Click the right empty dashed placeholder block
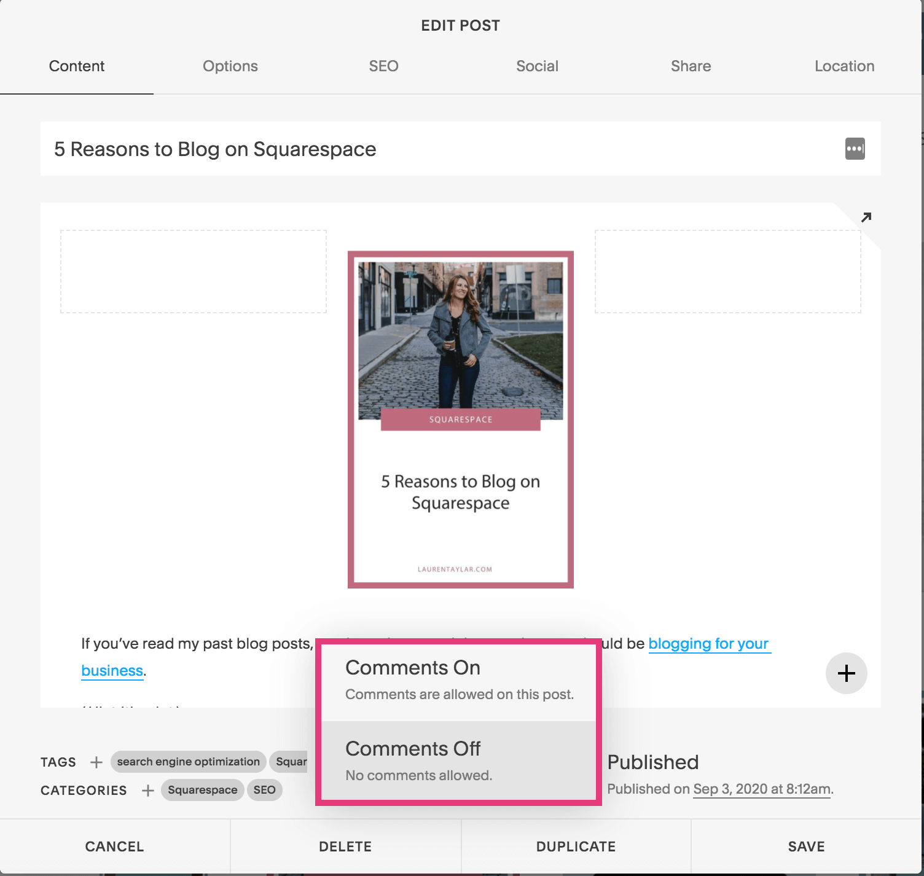This screenshot has height=876, width=924. click(728, 272)
